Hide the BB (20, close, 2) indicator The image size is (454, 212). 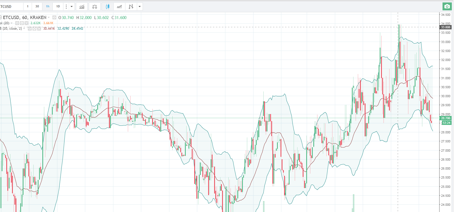point(30,29)
